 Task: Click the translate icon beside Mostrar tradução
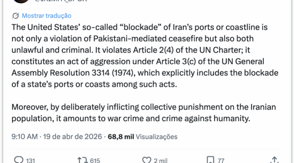point(16,16)
